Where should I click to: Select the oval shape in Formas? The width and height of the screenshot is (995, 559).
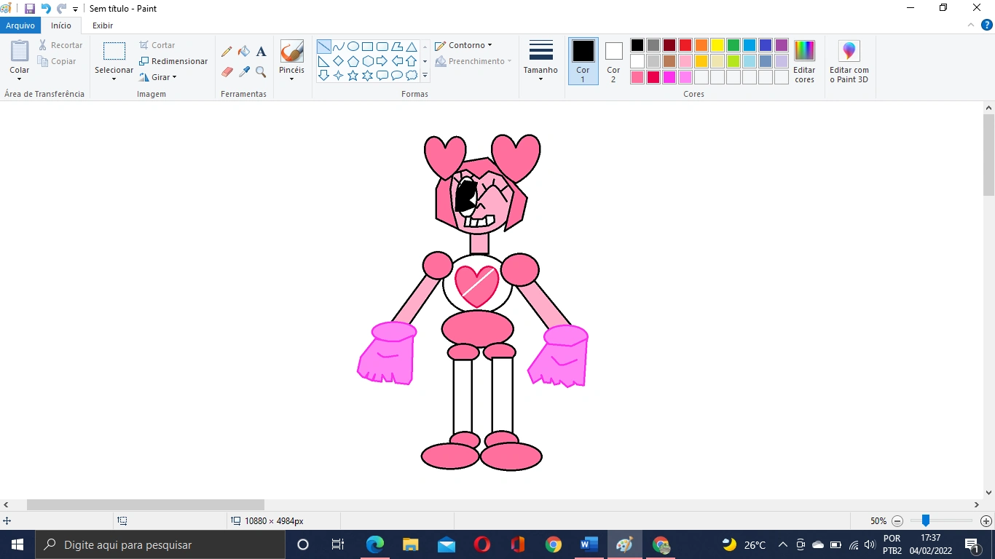click(353, 46)
